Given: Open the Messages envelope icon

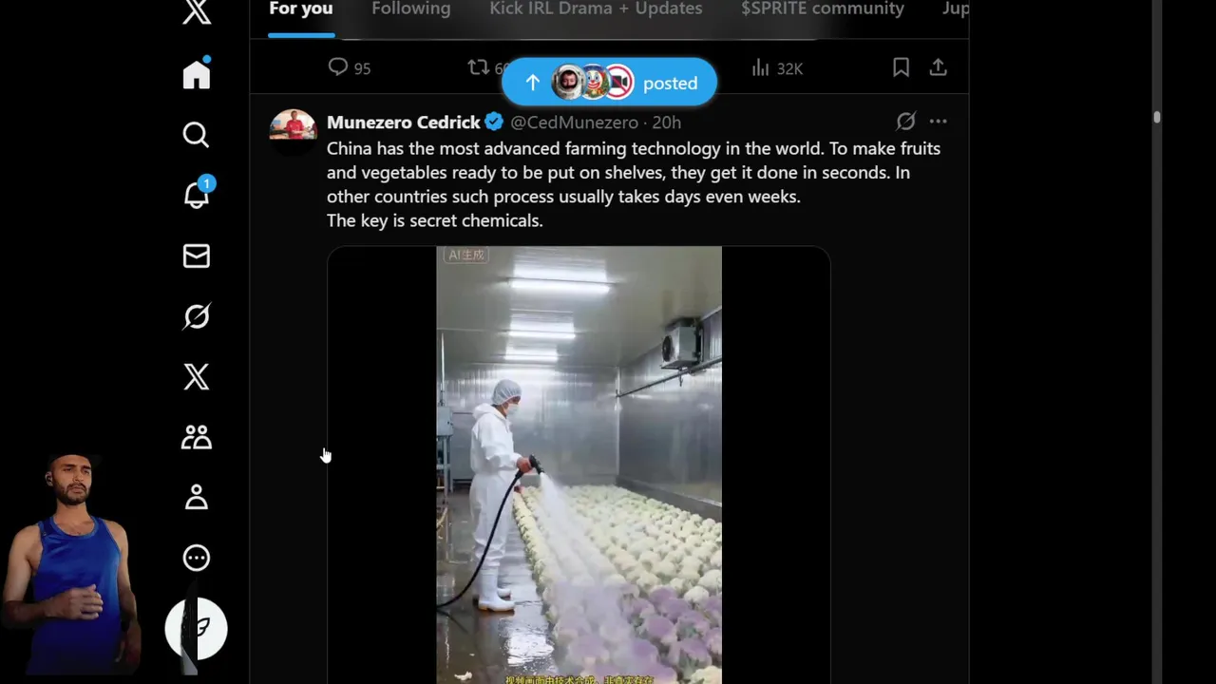Looking at the screenshot, I should (197, 256).
